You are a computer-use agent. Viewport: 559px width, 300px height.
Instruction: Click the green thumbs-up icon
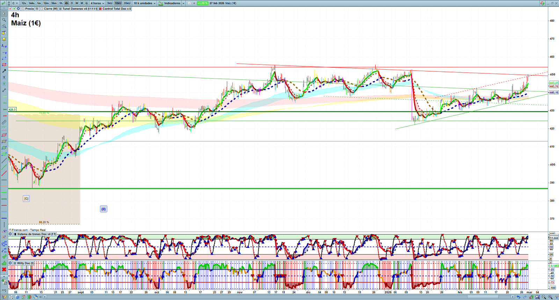4,263
